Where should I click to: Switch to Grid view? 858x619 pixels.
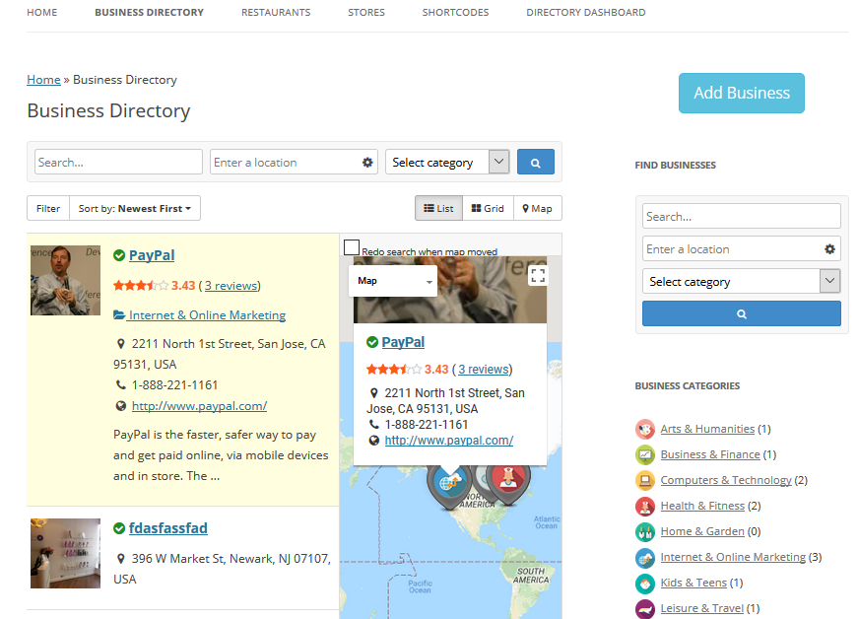point(488,208)
